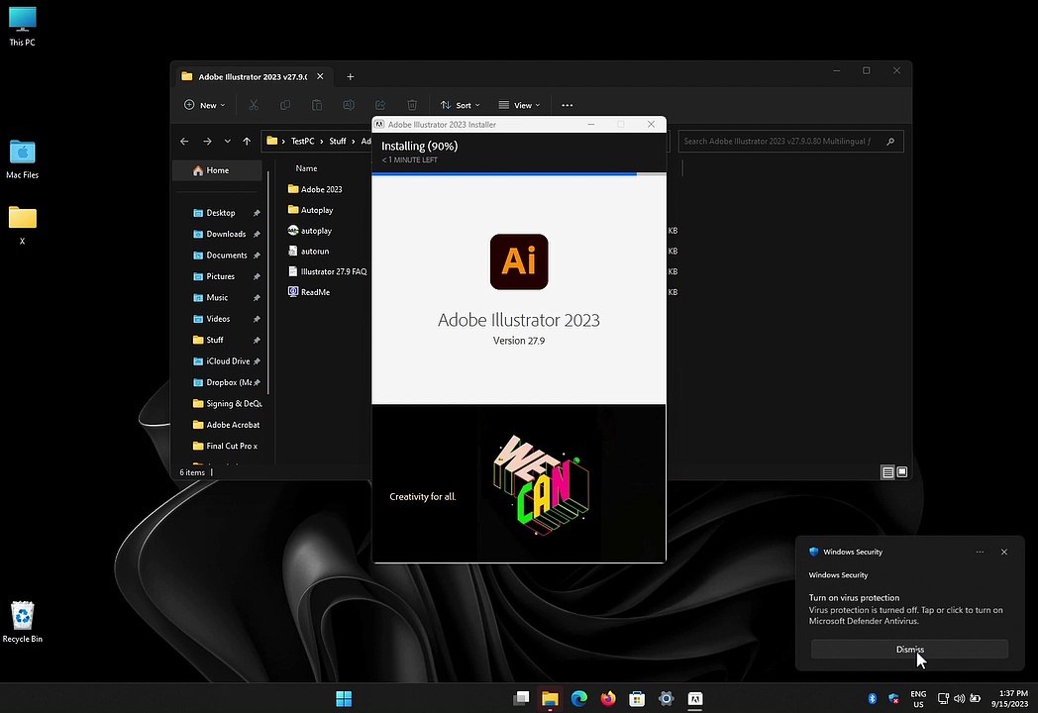The image size is (1038, 713).
Task: Select the 'autorun' file in file list
Action: coord(315,251)
